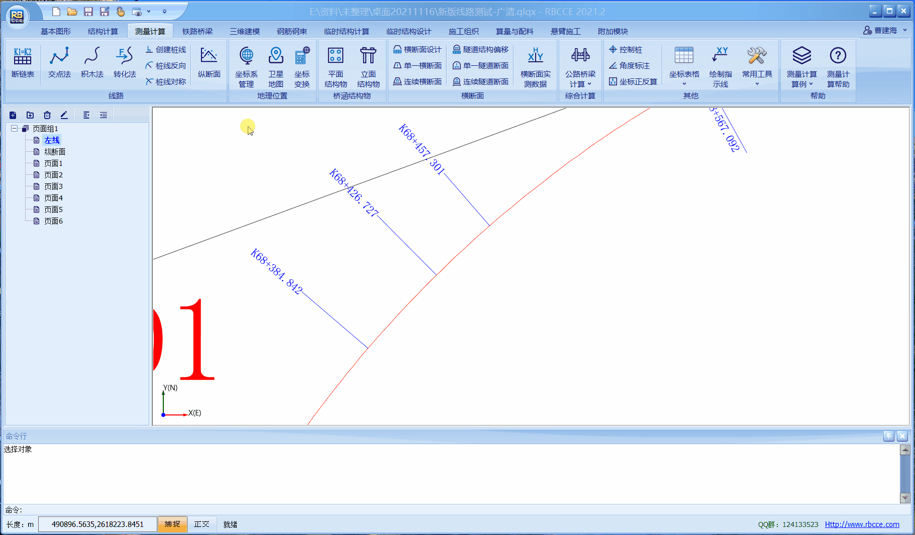Open the 断链表 chain break table tool
Screen dimensions: 915x535
click(23, 63)
